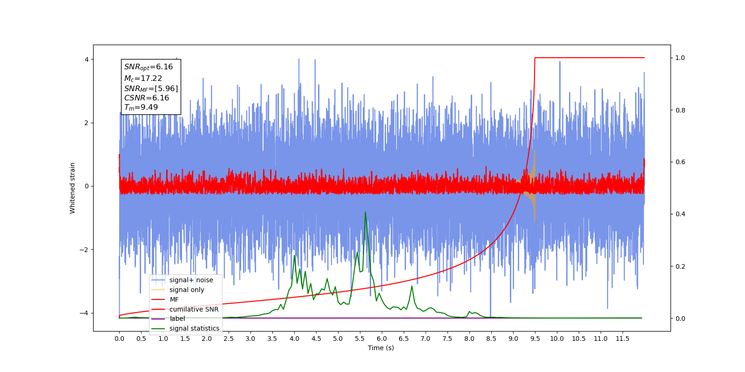The image size is (745, 372).
Task: Click the 0.0 tick on the time axis
Action: pyautogui.click(x=119, y=339)
